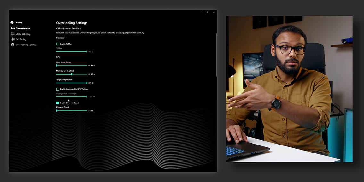Open the Home text label in sidebar

(19, 23)
